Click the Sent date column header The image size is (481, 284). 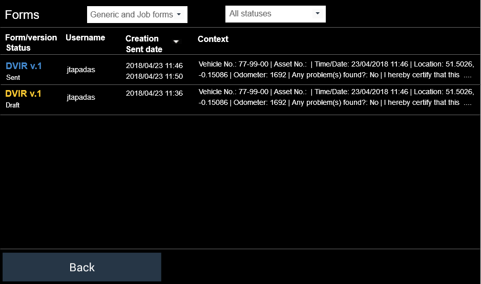[x=144, y=50]
